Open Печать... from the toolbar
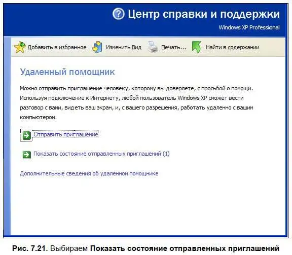Viewport: 292px width, 255px height. click(x=173, y=47)
